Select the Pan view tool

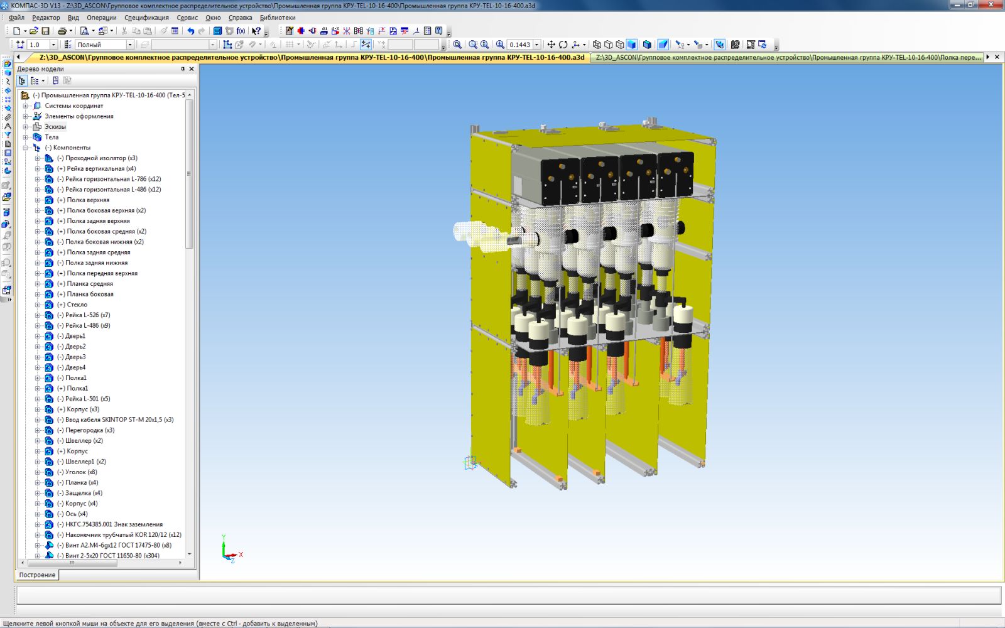551,45
